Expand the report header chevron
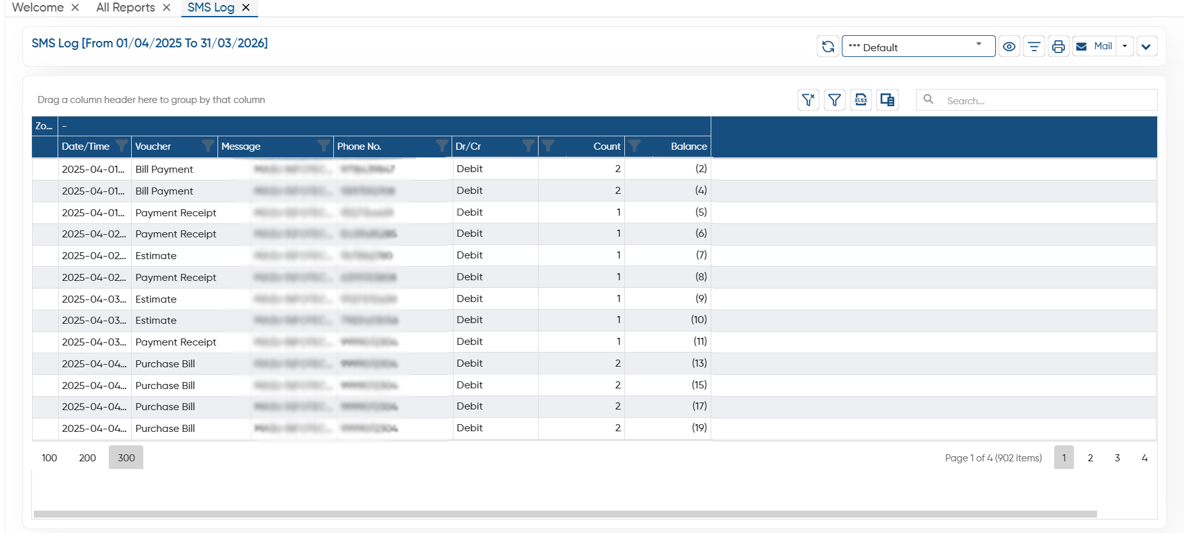1184x533 pixels. 1147,47
